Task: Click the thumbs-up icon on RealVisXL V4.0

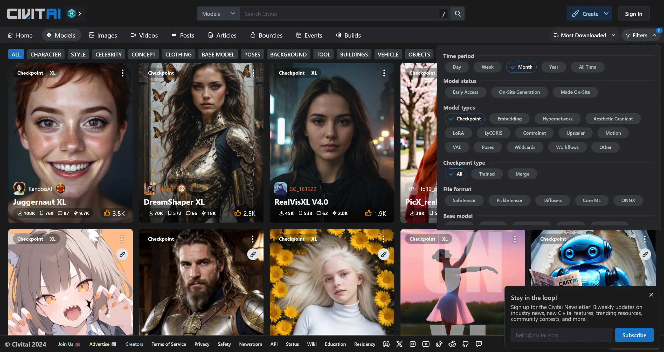Action: tap(368, 213)
